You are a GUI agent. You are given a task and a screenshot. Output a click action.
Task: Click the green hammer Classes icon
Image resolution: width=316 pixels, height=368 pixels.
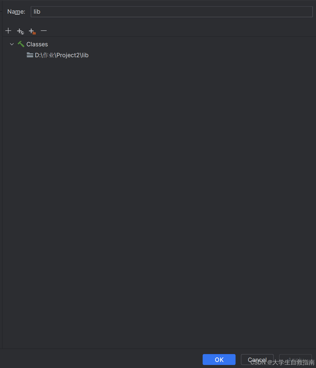point(21,44)
